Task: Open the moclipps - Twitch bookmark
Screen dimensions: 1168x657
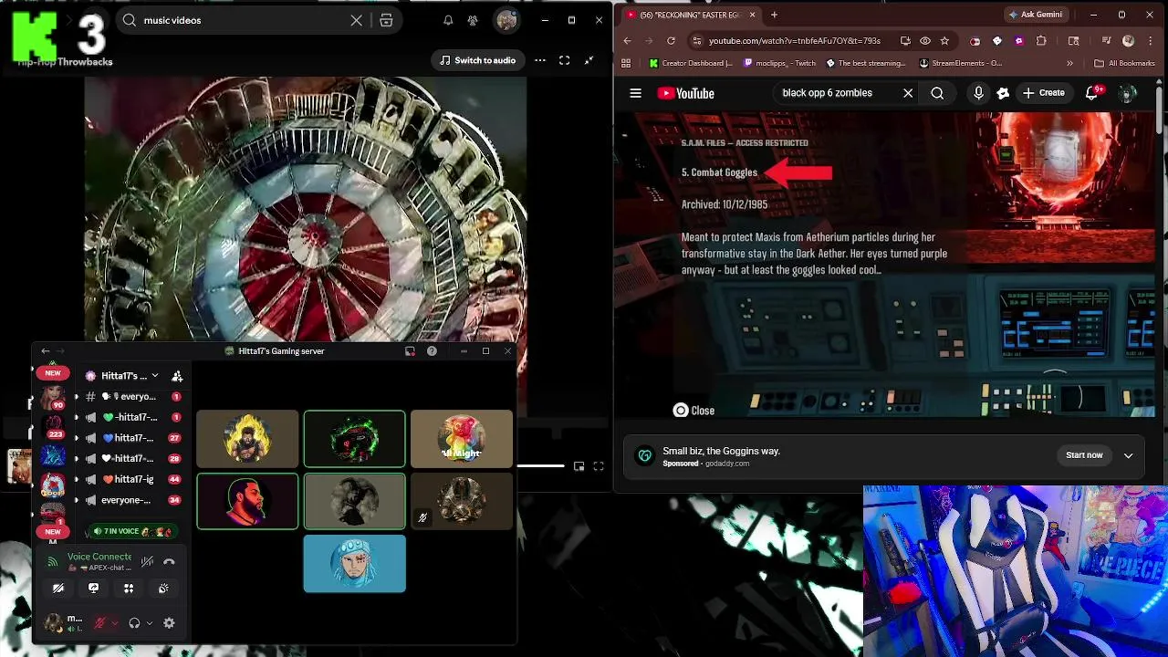Action: pos(779,63)
